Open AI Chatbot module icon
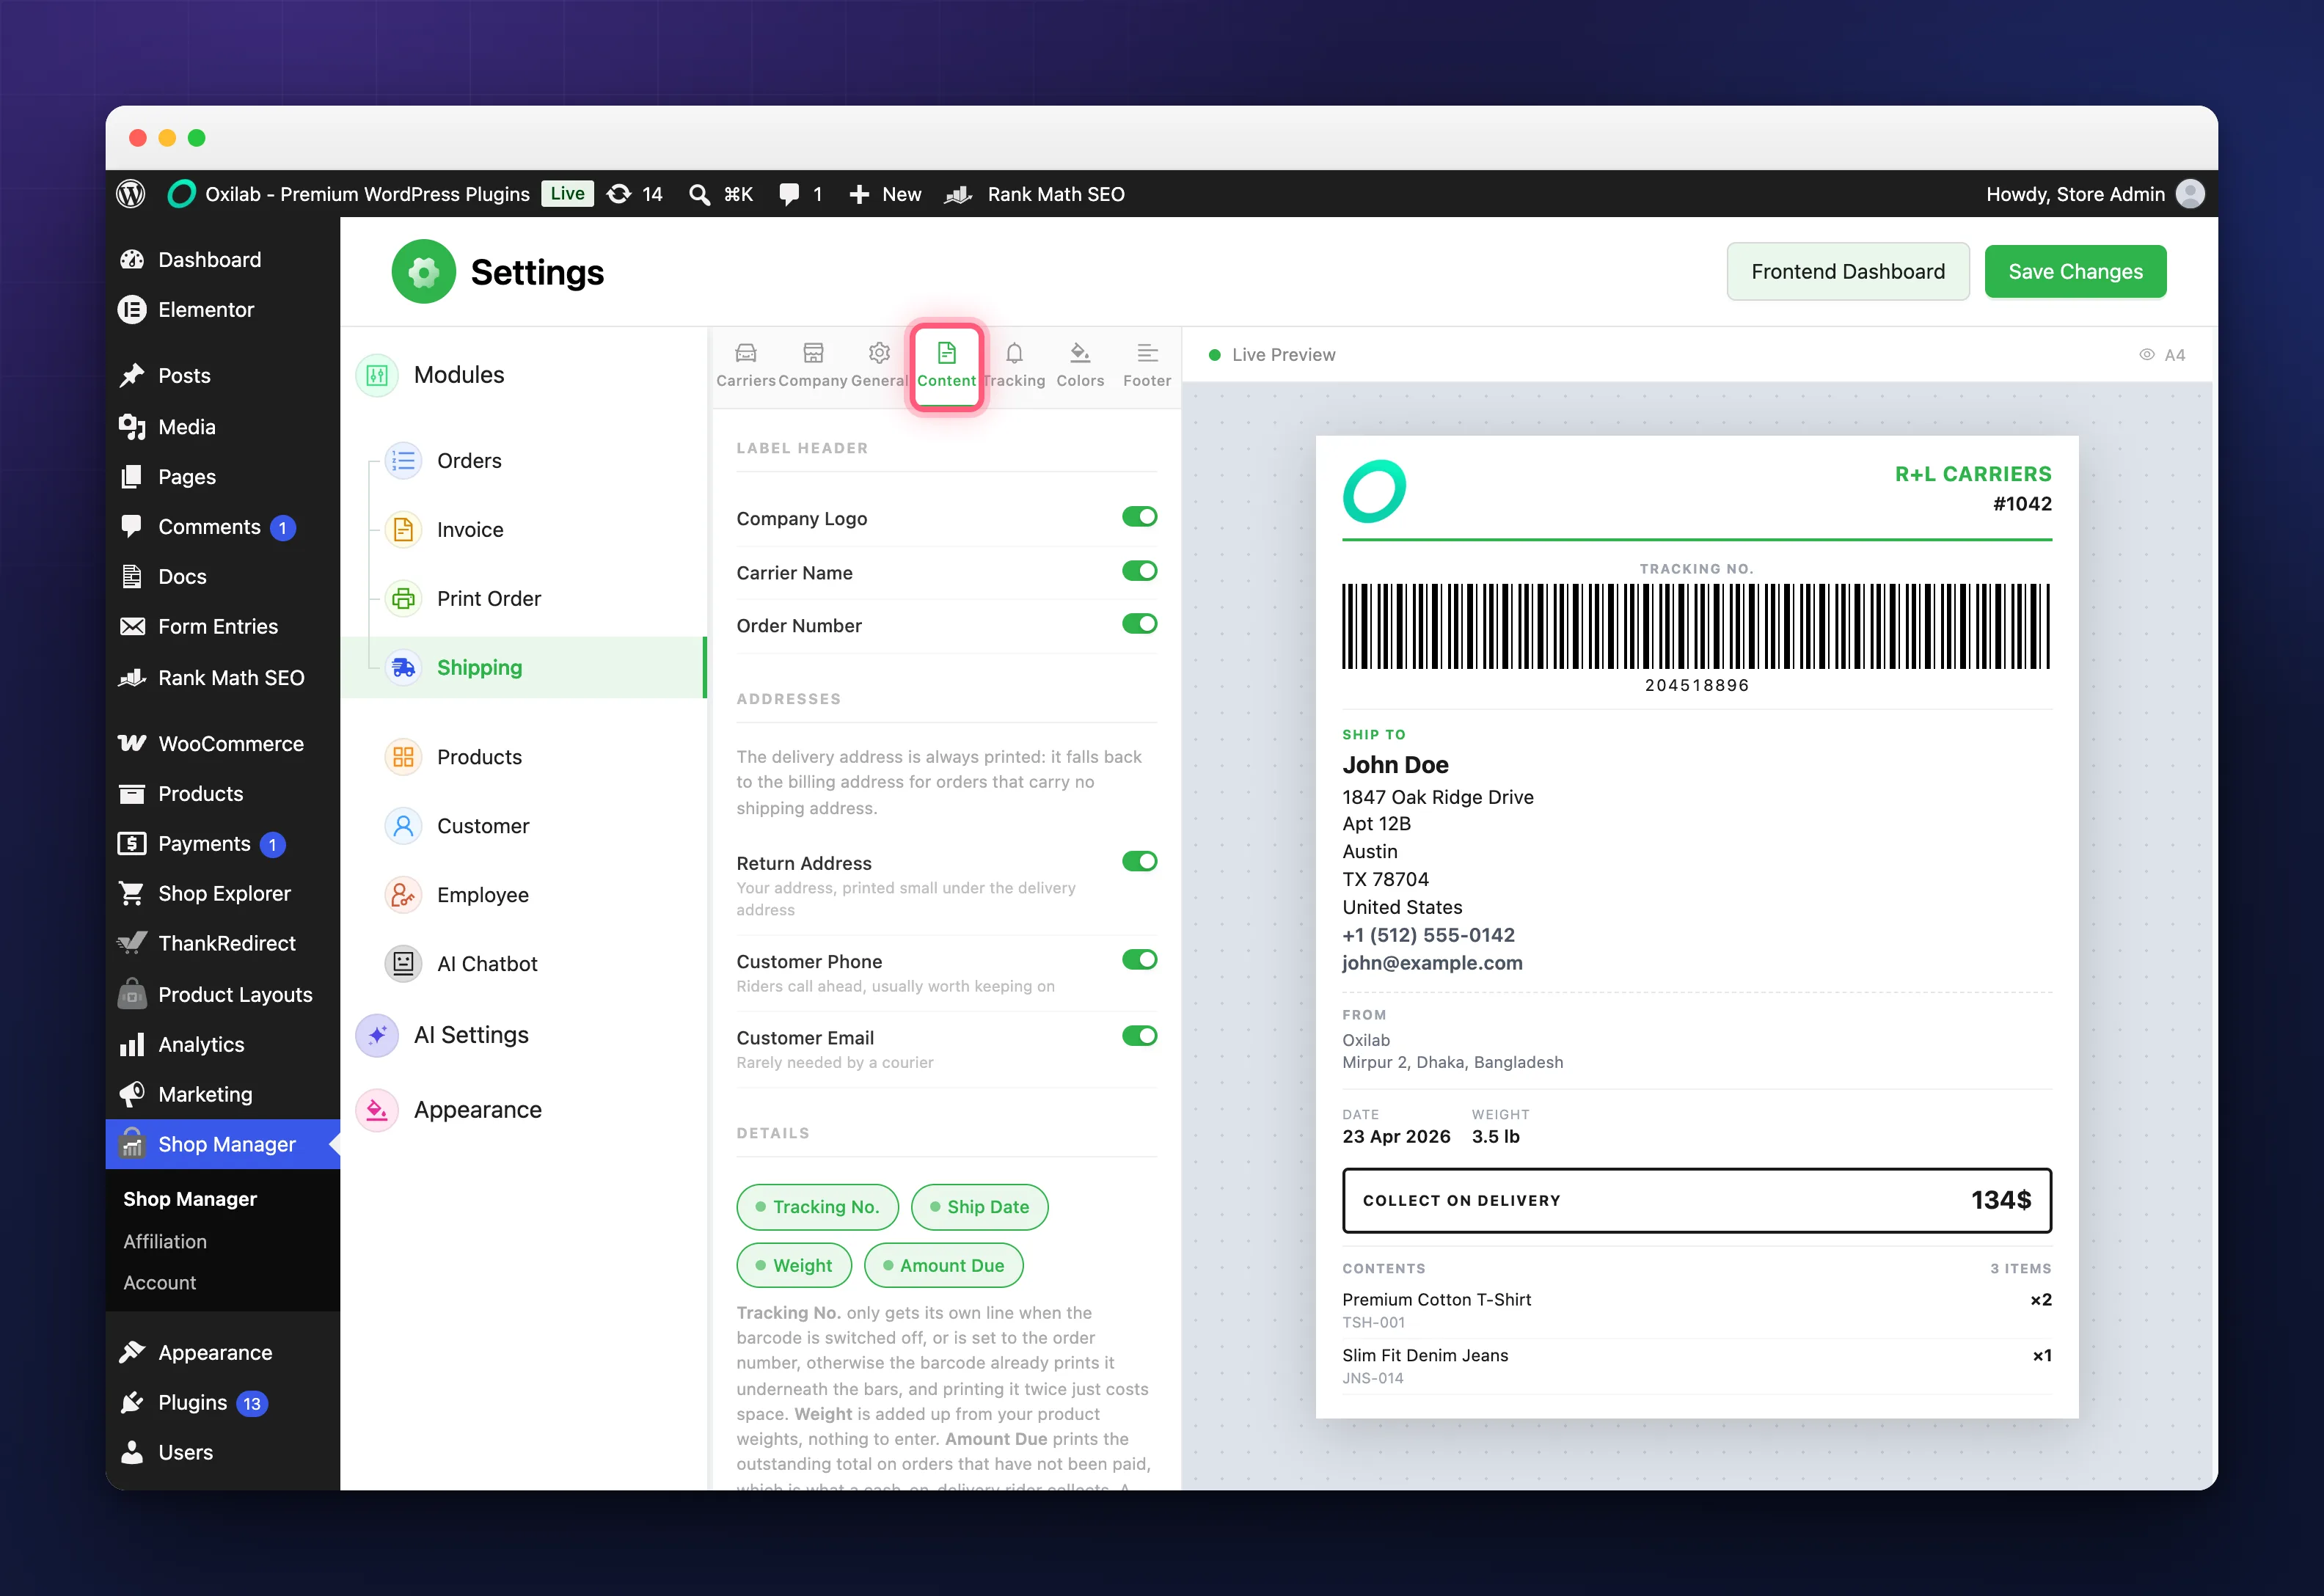The height and width of the screenshot is (1596, 2324). tap(403, 964)
